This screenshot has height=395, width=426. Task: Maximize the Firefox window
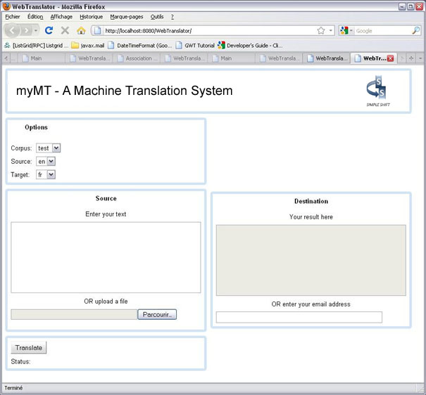(411, 6)
